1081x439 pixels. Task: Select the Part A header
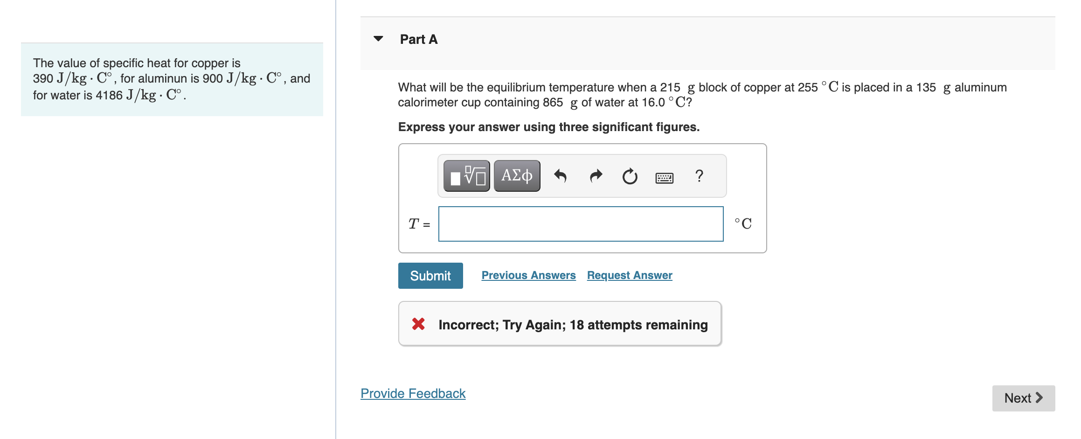click(x=418, y=39)
